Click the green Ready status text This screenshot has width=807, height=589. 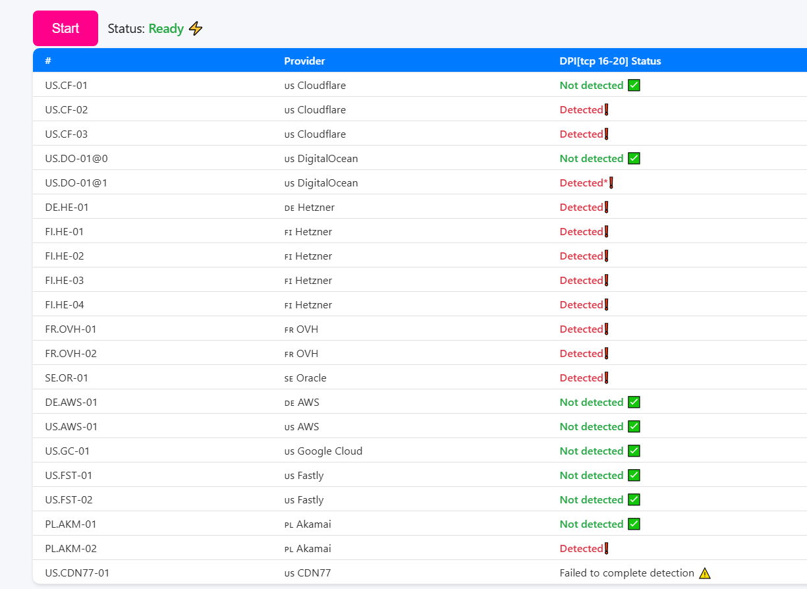pos(166,28)
